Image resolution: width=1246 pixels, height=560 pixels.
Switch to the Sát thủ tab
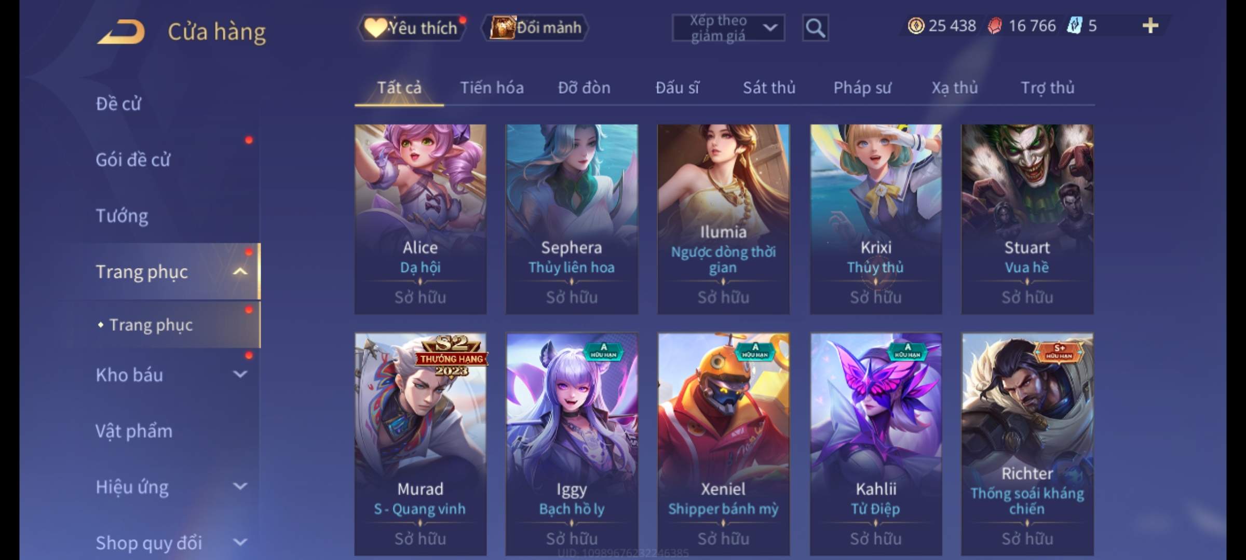[x=769, y=88]
